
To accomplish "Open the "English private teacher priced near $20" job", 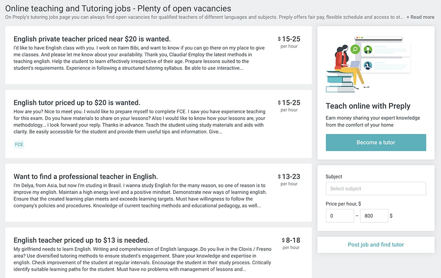I will pyautogui.click(x=92, y=39).
